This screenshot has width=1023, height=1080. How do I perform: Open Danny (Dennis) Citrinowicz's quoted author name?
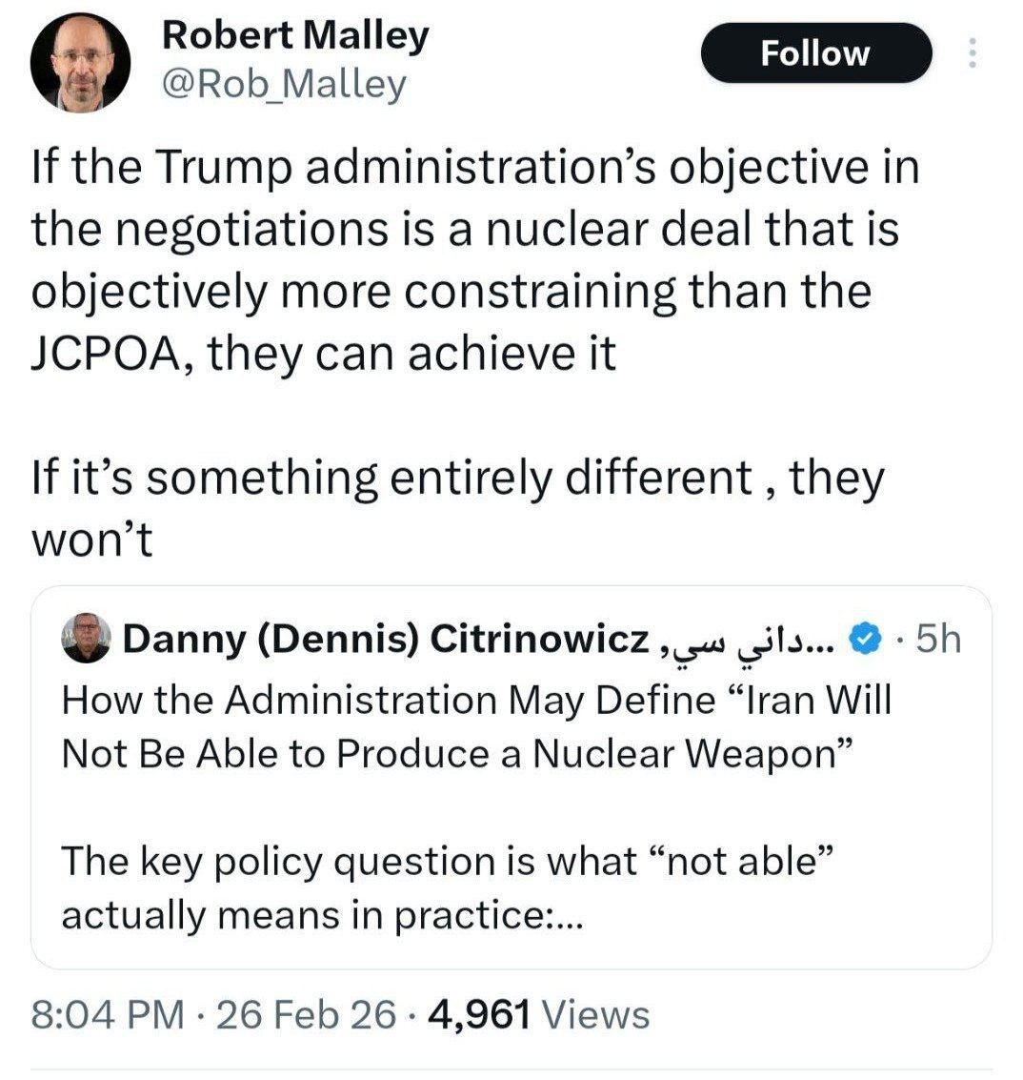[386, 640]
